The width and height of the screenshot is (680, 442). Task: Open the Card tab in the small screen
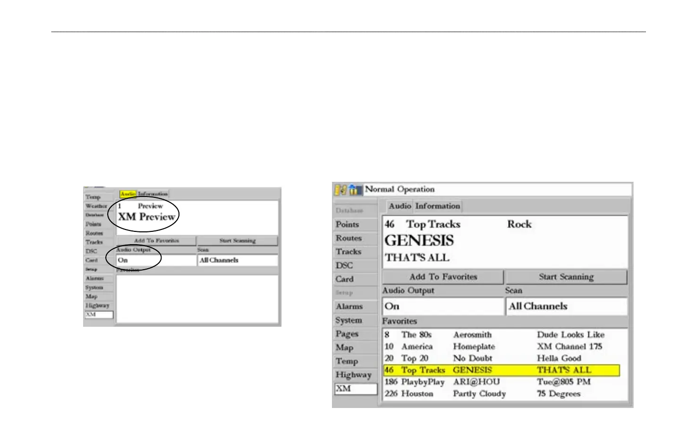pos(99,260)
